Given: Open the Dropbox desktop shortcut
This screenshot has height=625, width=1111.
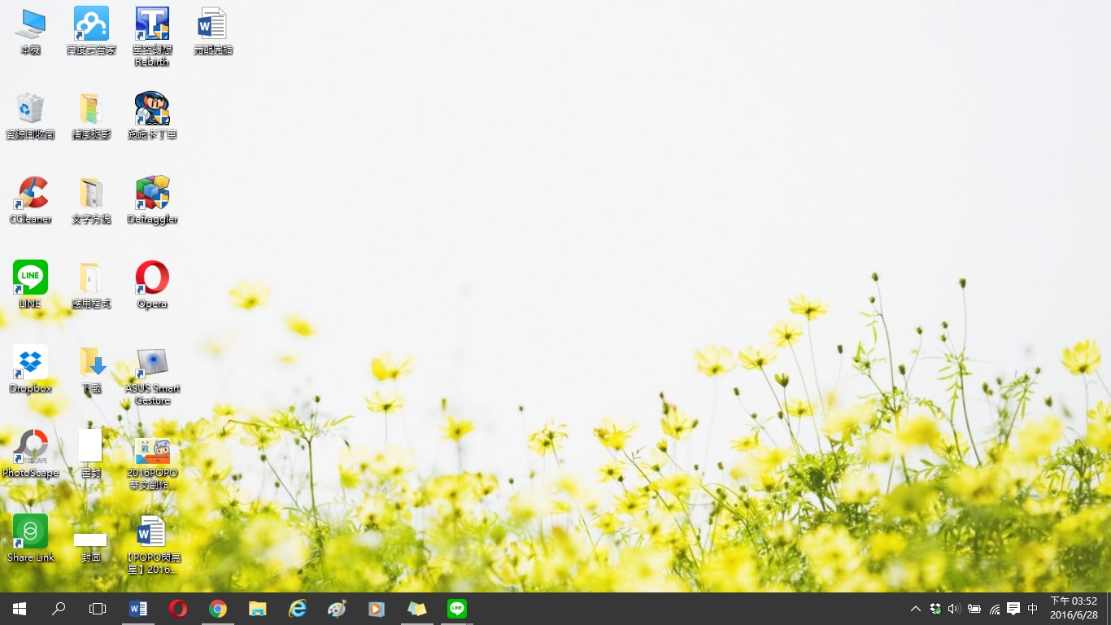Looking at the screenshot, I should 30,369.
